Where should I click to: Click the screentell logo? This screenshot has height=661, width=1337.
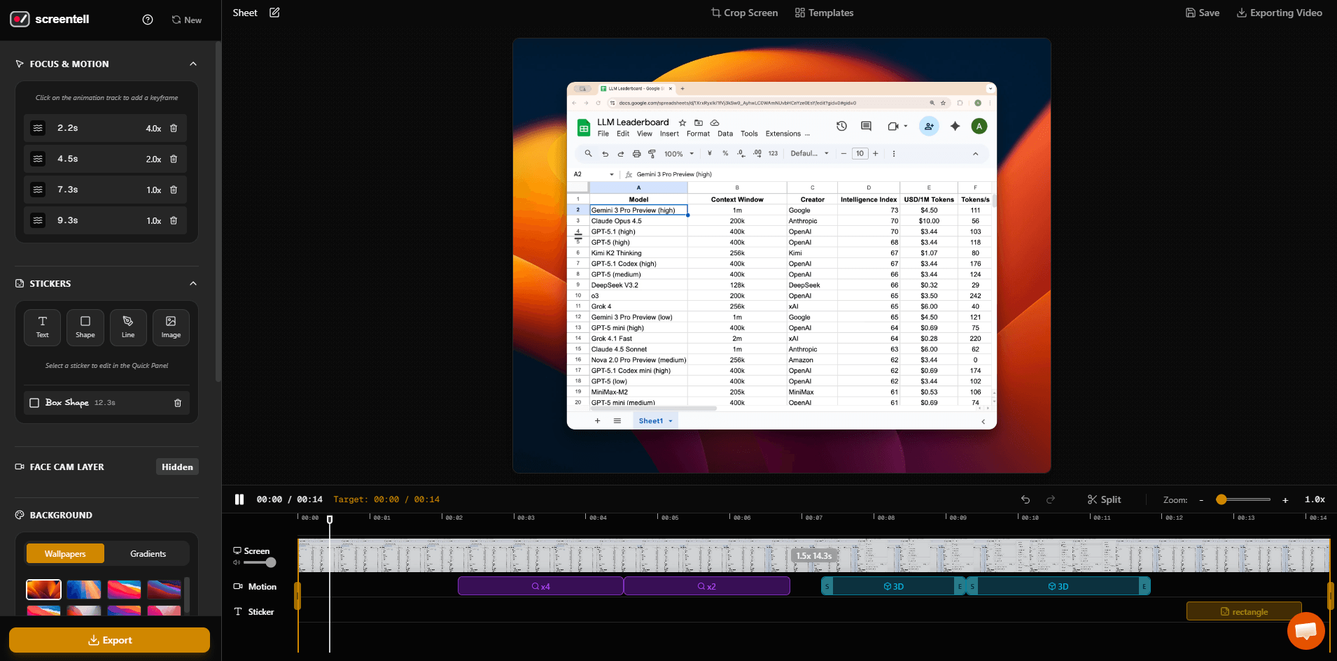click(50, 19)
